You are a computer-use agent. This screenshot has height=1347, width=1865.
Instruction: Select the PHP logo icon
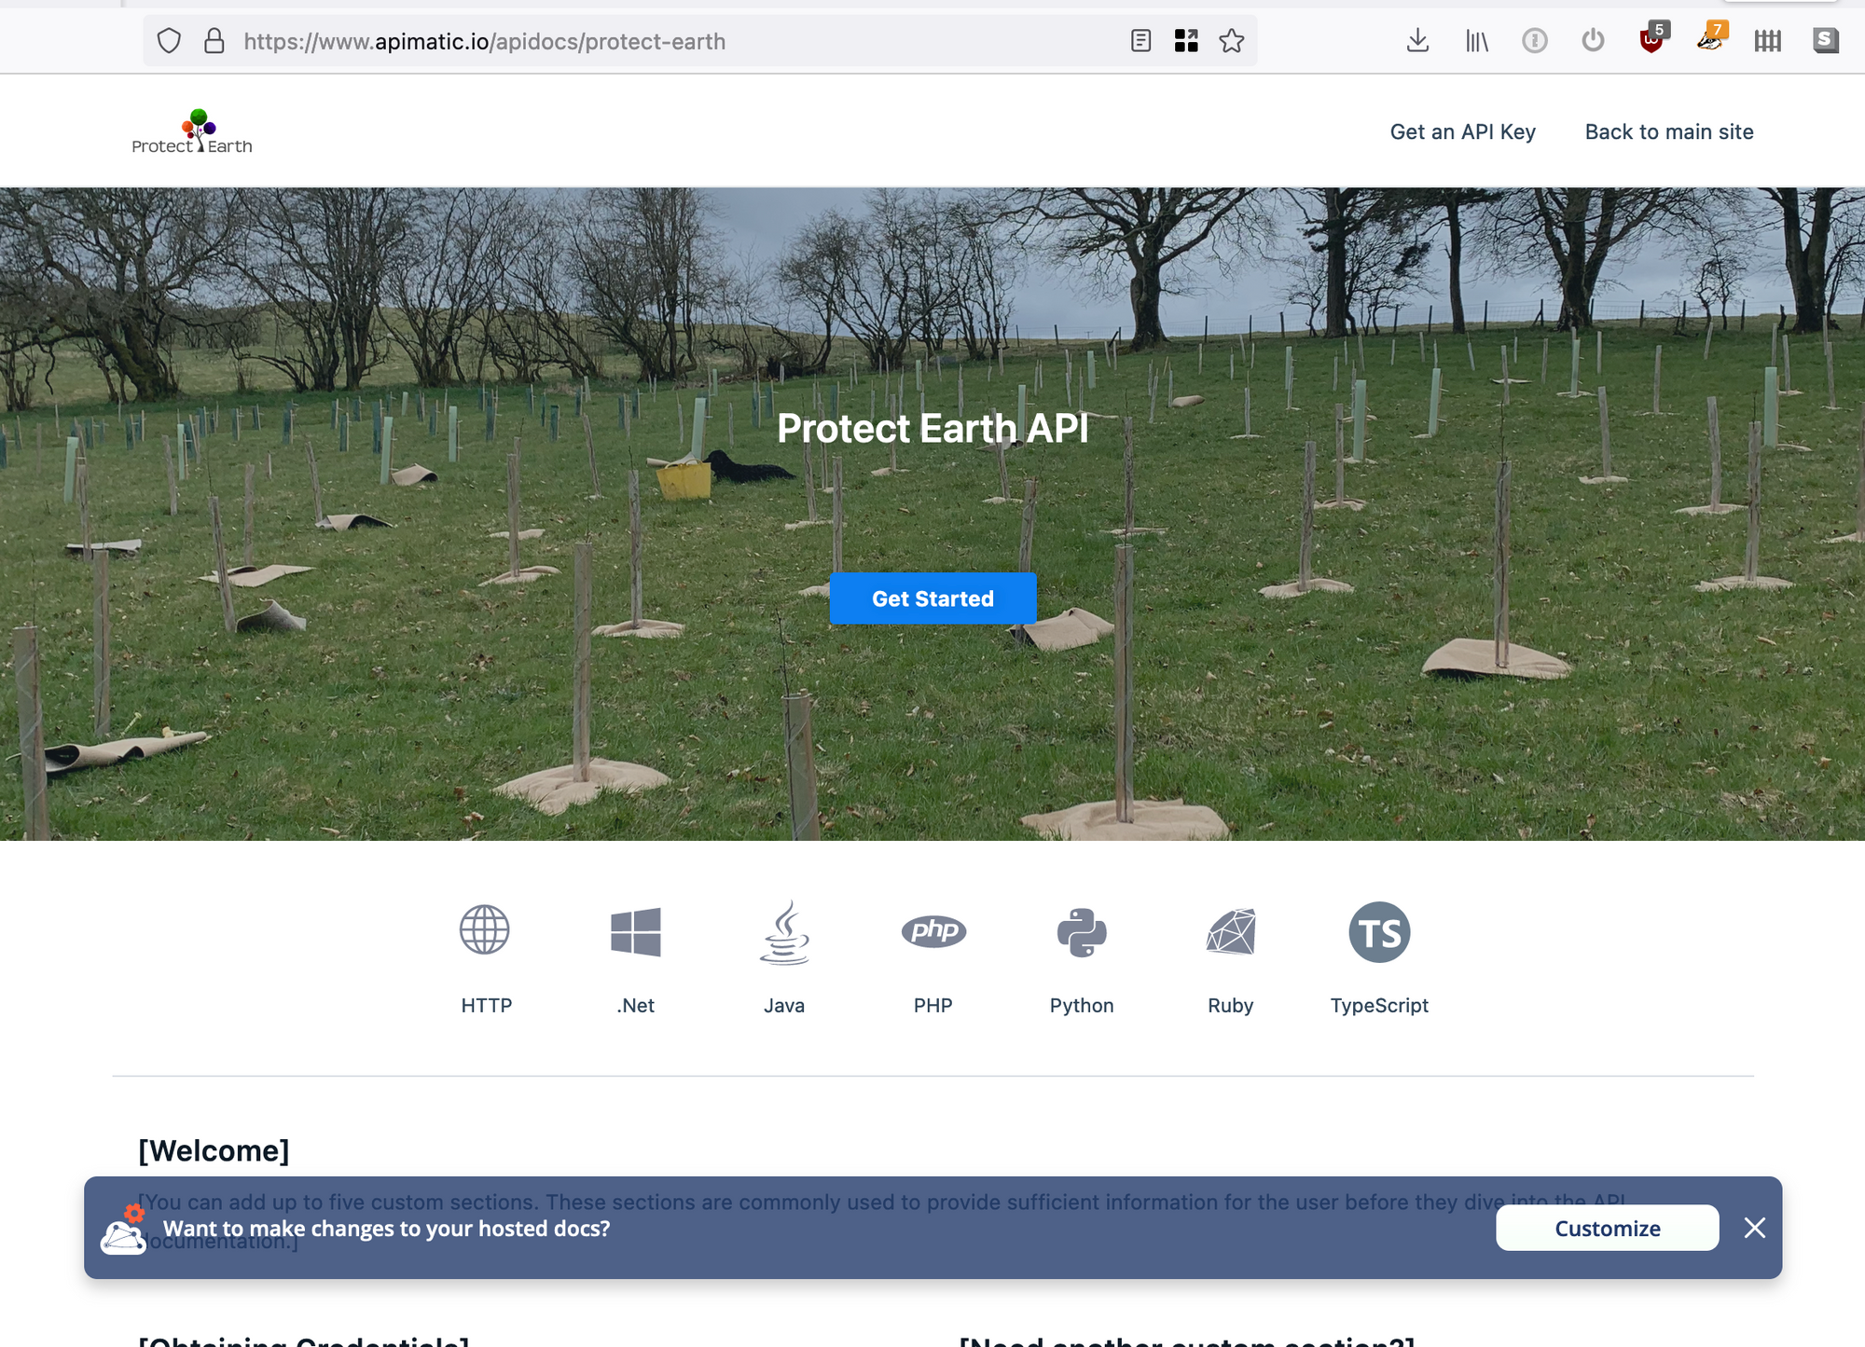click(x=933, y=930)
